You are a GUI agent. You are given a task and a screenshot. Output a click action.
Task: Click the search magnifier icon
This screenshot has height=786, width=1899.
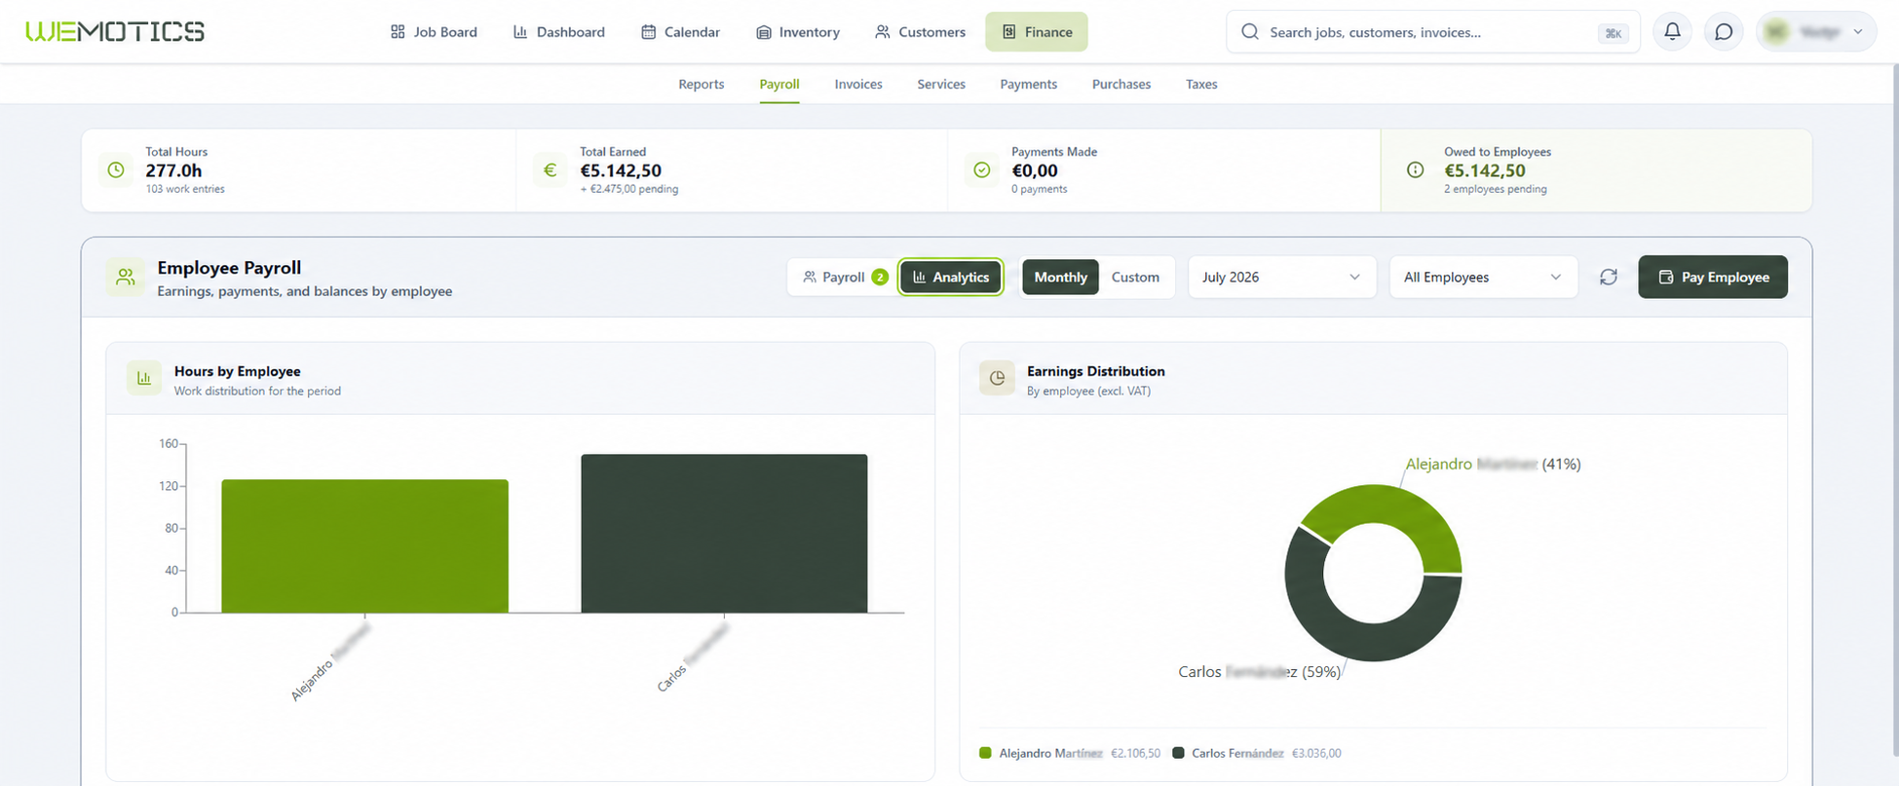pos(1249,31)
